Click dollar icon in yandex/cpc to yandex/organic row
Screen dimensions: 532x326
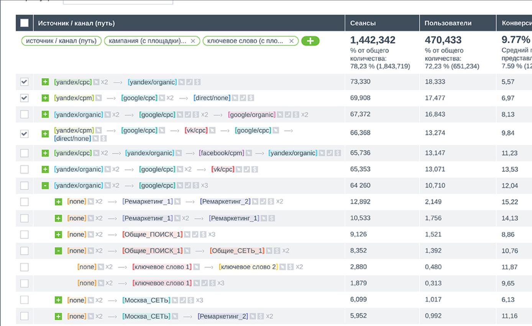(198, 82)
